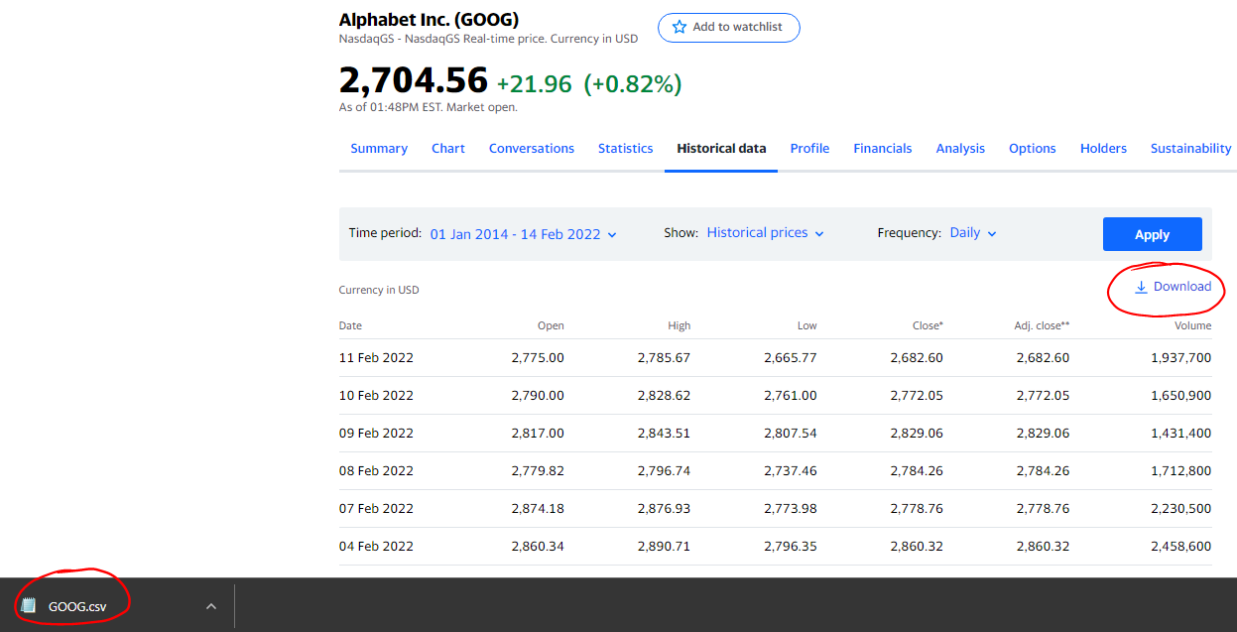Change the Frequency Daily dropdown
The width and height of the screenshot is (1237, 632).
tap(973, 233)
